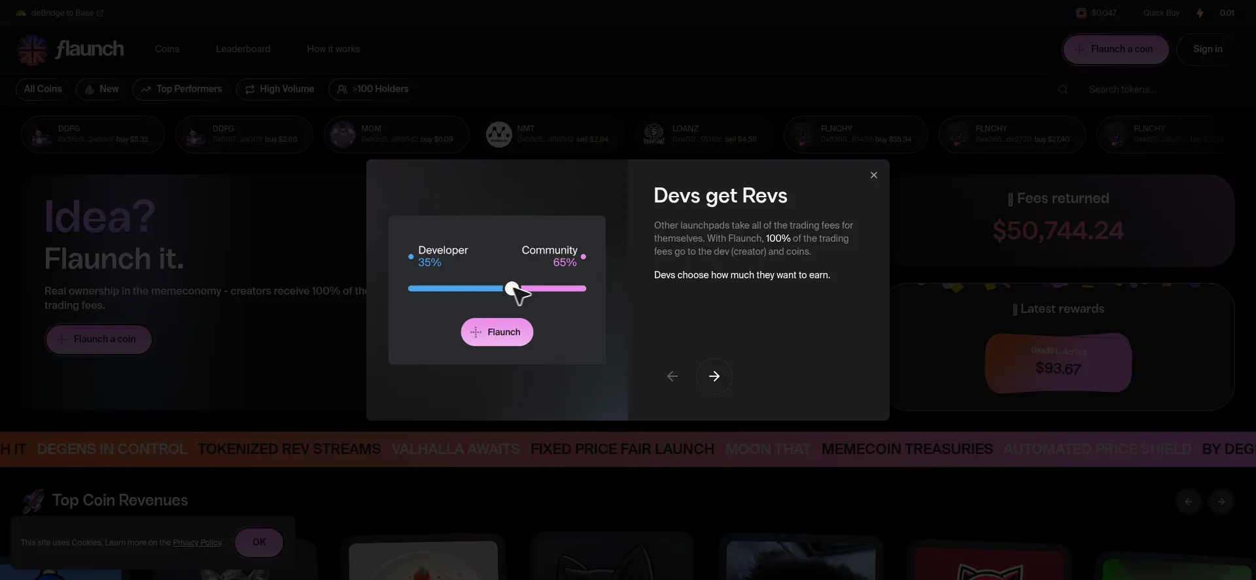Click the rocket icon by Top Coin Revenues
Image resolution: width=1256 pixels, height=580 pixels.
[x=33, y=501]
